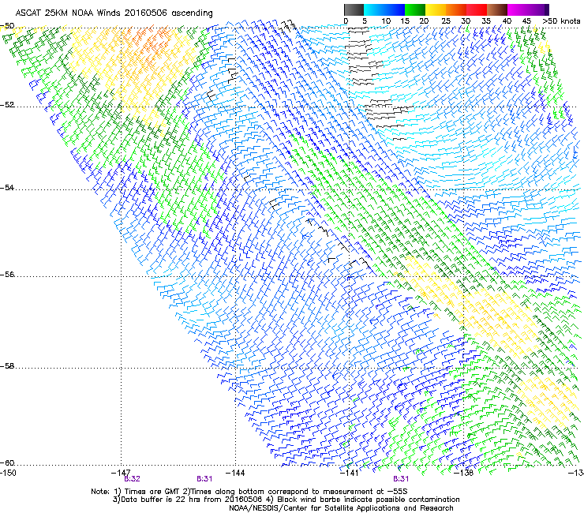Click the '-144' longitude label
The height and width of the screenshot is (513, 584).
(235, 473)
